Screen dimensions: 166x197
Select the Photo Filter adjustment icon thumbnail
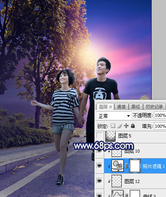pyautogui.click(x=117, y=165)
